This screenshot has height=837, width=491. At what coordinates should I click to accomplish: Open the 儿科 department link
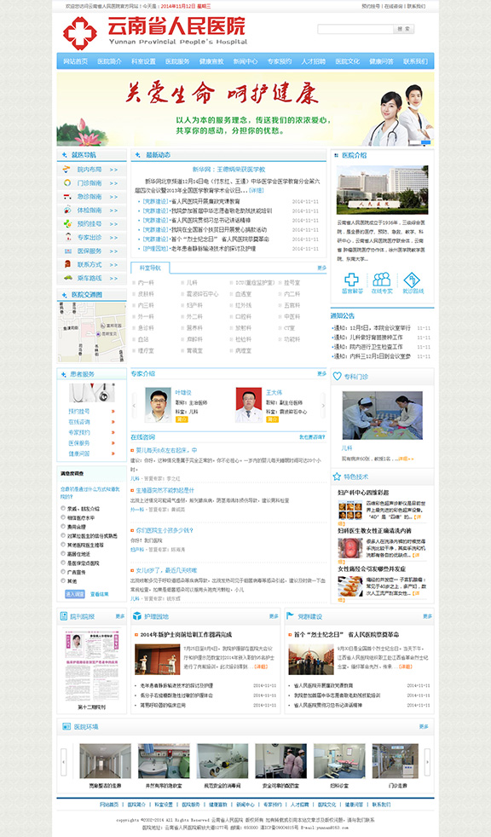(192, 282)
